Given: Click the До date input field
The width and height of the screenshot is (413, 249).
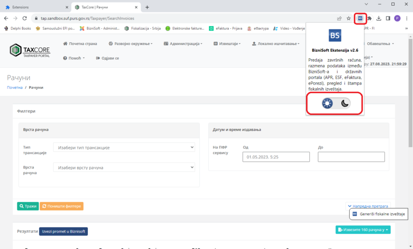Looking at the screenshot, I should point(351,157).
